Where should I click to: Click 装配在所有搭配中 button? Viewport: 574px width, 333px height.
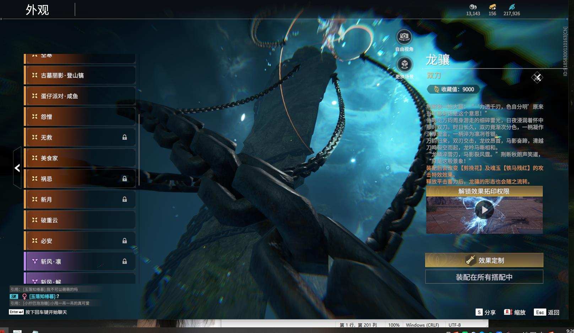coord(484,277)
